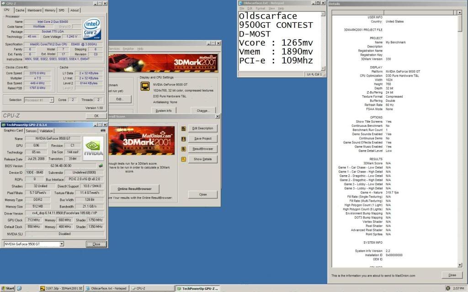Click the Country value "United States" in Details
468x292 pixels.
394,21
